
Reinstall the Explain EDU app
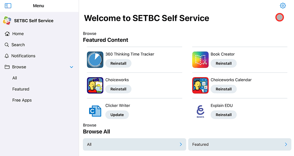tap(223, 115)
